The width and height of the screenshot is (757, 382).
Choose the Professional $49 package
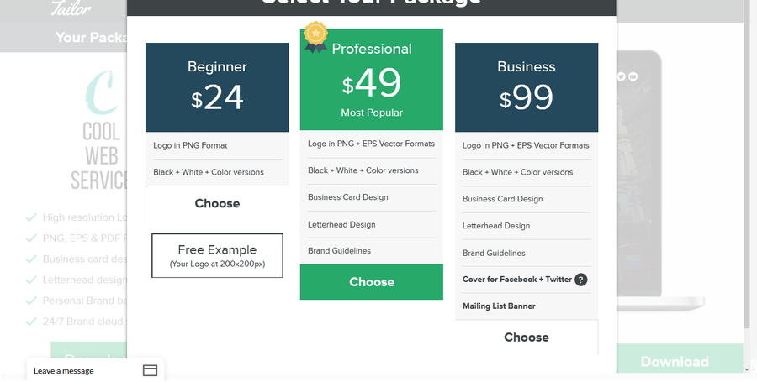tap(372, 282)
